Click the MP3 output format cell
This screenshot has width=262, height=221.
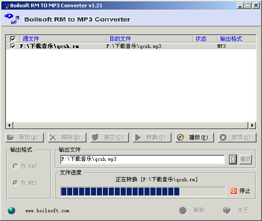[x=221, y=46]
